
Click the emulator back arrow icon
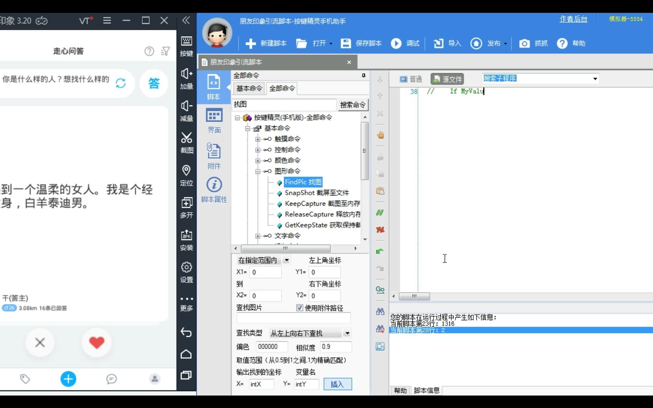(186, 332)
